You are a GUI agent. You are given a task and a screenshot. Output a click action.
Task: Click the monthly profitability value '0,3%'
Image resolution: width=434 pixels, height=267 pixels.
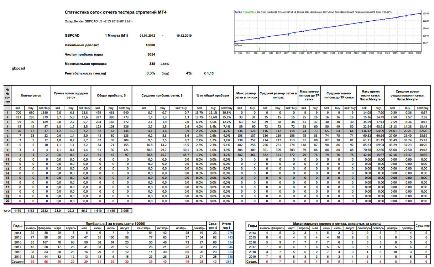point(151,73)
